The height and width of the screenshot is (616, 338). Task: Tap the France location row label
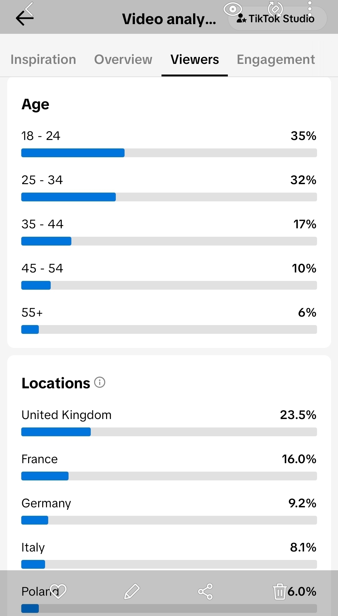[x=39, y=459]
